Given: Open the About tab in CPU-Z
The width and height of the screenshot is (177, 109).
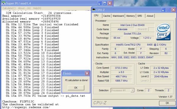Looking at the screenshot, I should pyautogui.click(x=150, y=16).
